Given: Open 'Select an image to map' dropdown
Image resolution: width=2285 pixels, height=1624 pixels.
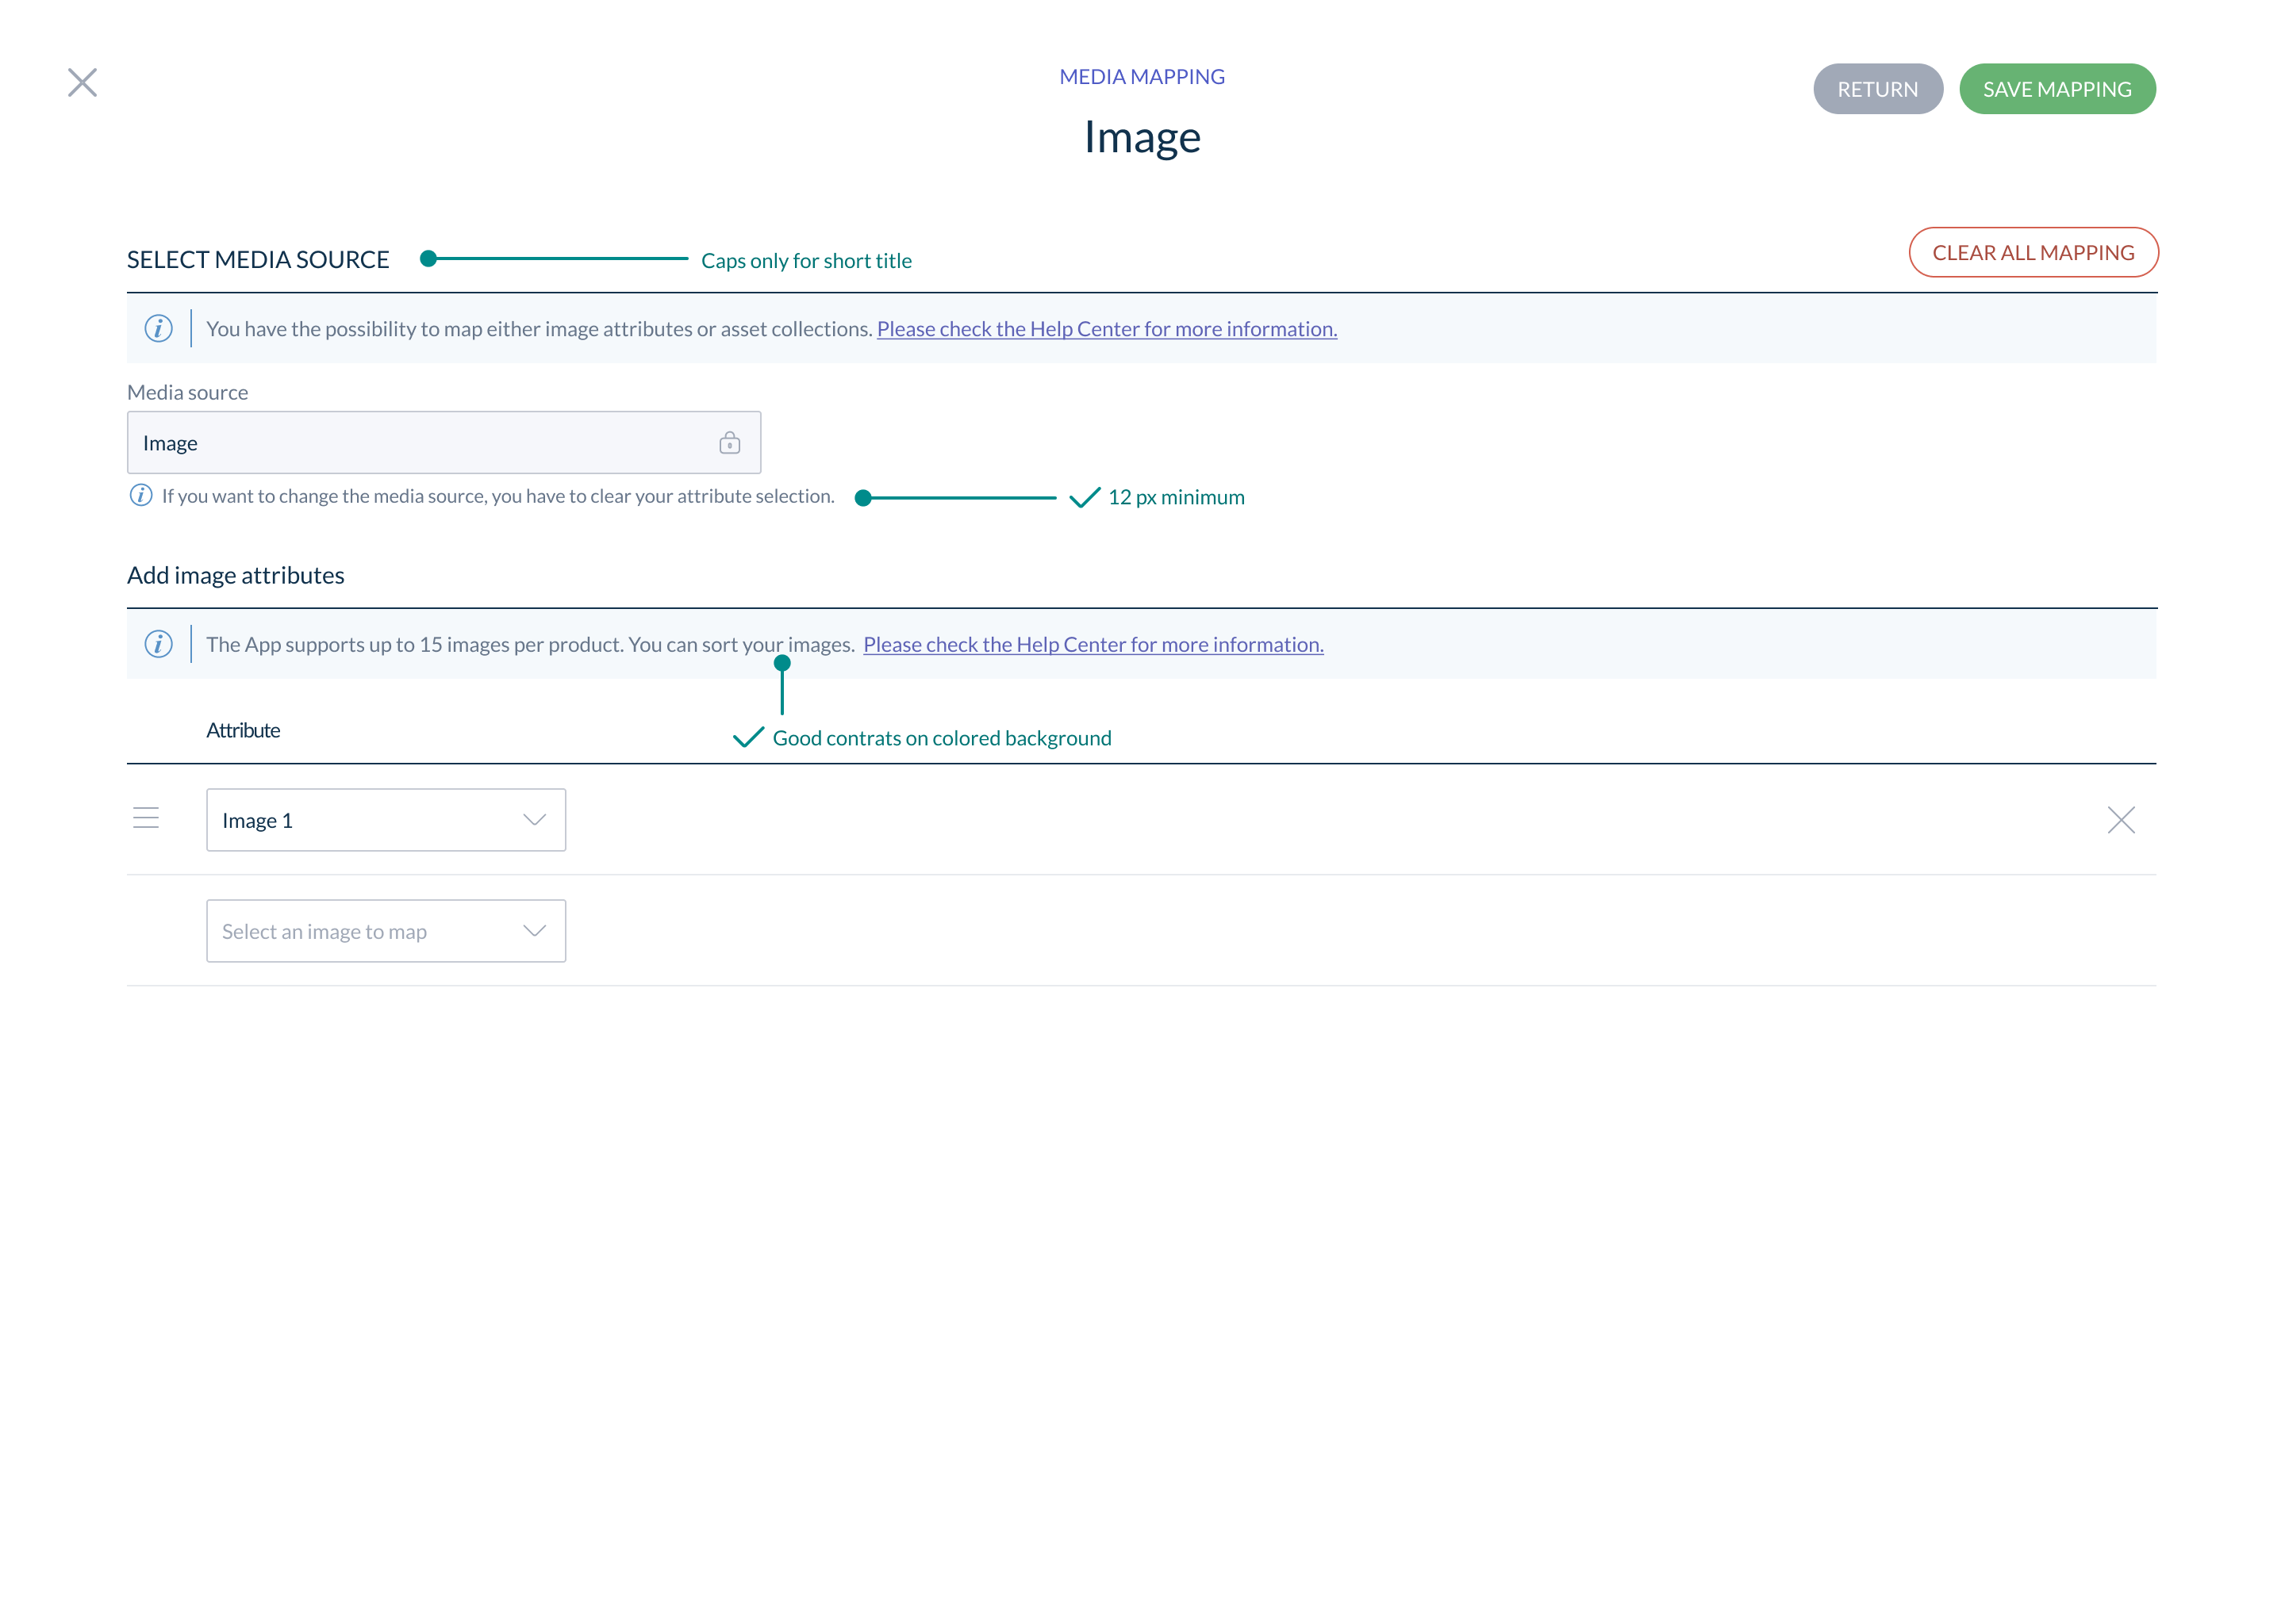Looking at the screenshot, I should (360, 932).
